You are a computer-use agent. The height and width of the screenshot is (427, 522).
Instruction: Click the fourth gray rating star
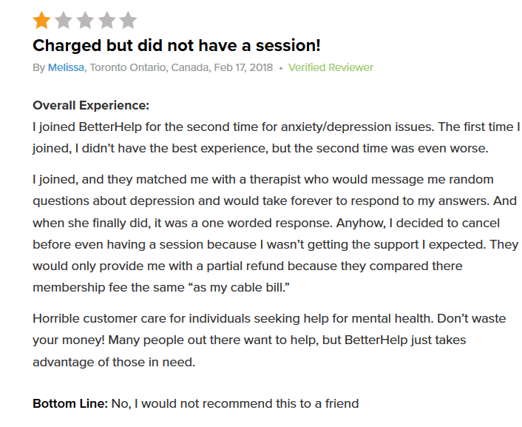pyautogui.click(x=106, y=19)
